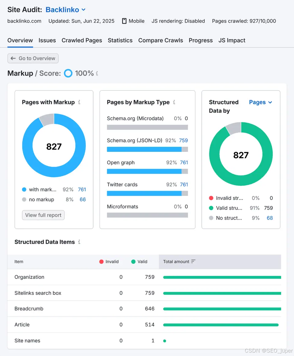Click the Pages crawled 927/10,000 text
The image size is (294, 356).
click(244, 21)
